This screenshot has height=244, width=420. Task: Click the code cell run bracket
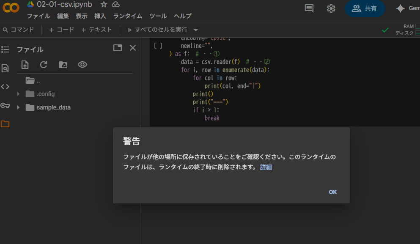[158, 45]
